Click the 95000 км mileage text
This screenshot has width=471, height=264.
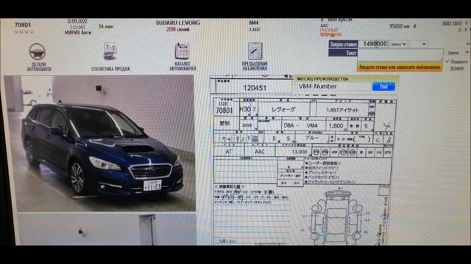[x=399, y=26]
